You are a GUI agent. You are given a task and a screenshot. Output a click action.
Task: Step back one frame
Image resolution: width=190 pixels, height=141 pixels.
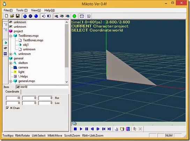point(92,129)
